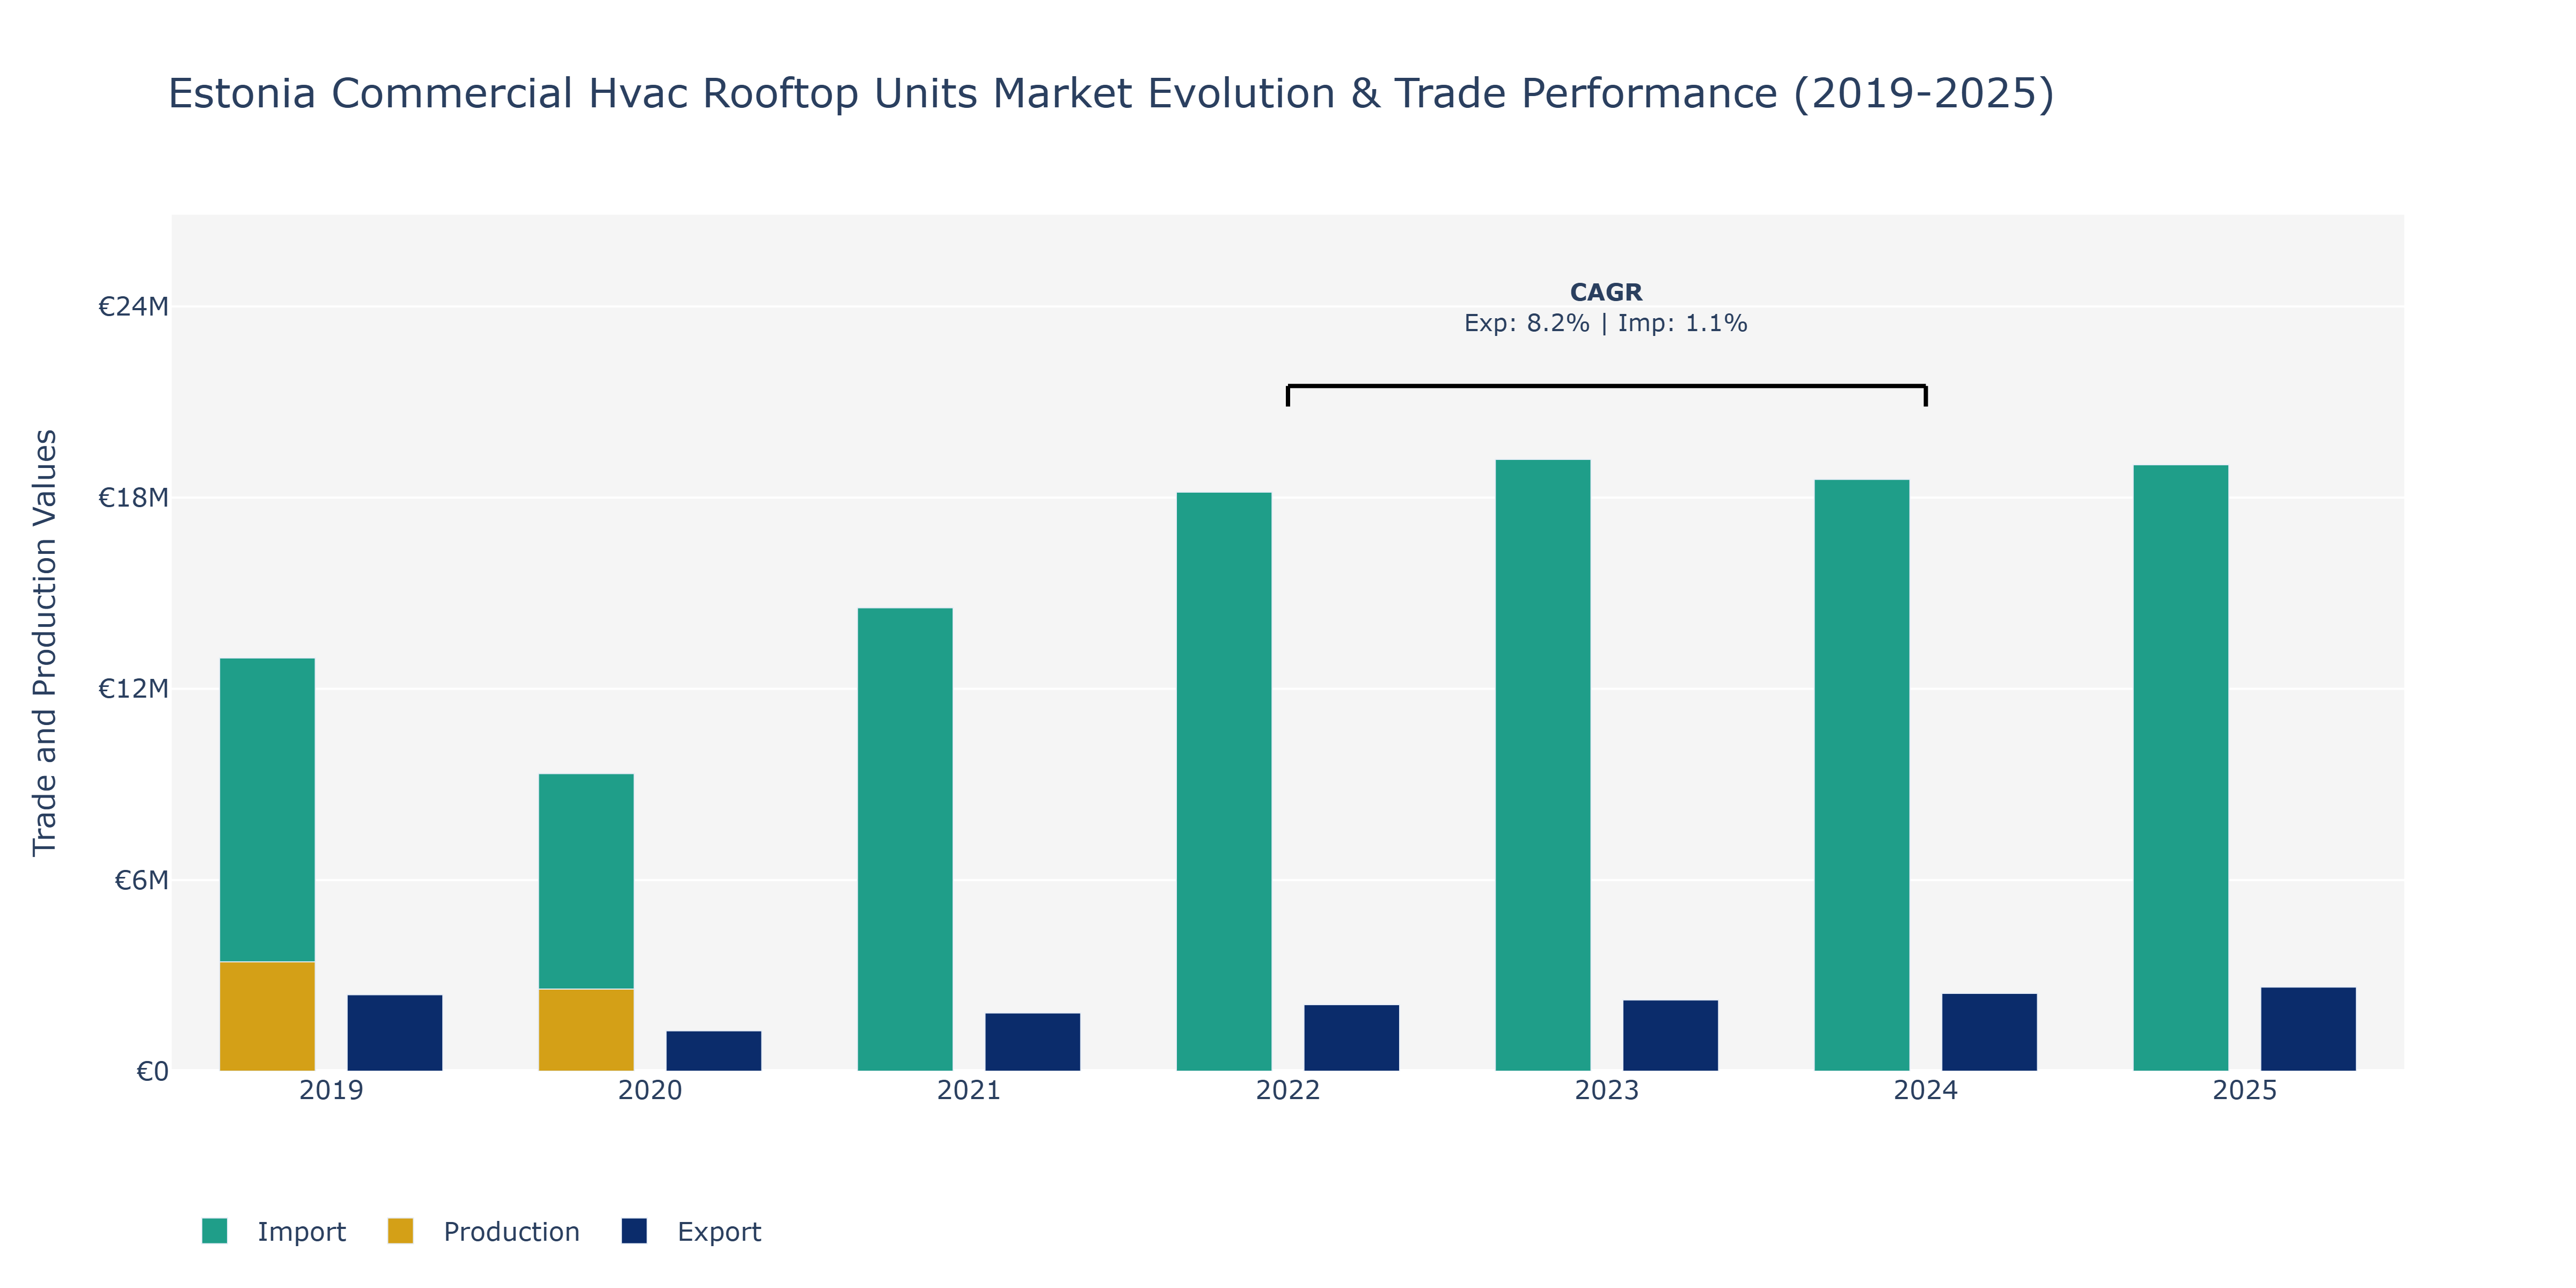2576x1288 pixels.
Task: Select the 2024 Export bar
Action: coord(1990,1032)
